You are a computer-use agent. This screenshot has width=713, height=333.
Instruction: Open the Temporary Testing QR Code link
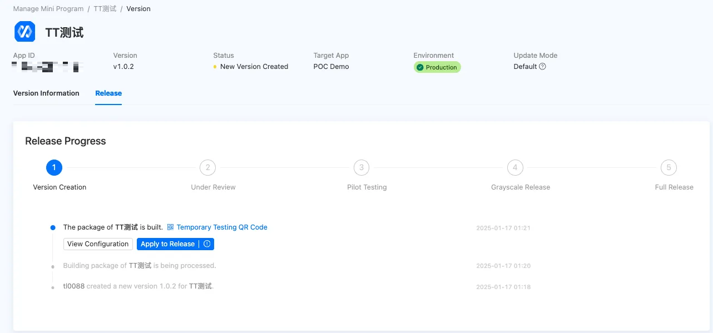coord(222,227)
